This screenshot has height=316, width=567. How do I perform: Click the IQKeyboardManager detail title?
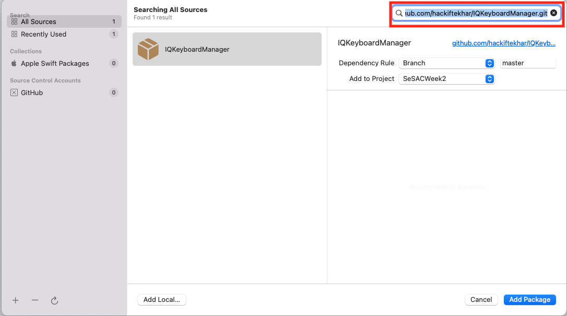[x=374, y=43]
